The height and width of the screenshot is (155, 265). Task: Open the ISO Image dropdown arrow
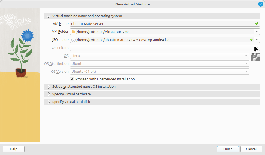coord(257,40)
